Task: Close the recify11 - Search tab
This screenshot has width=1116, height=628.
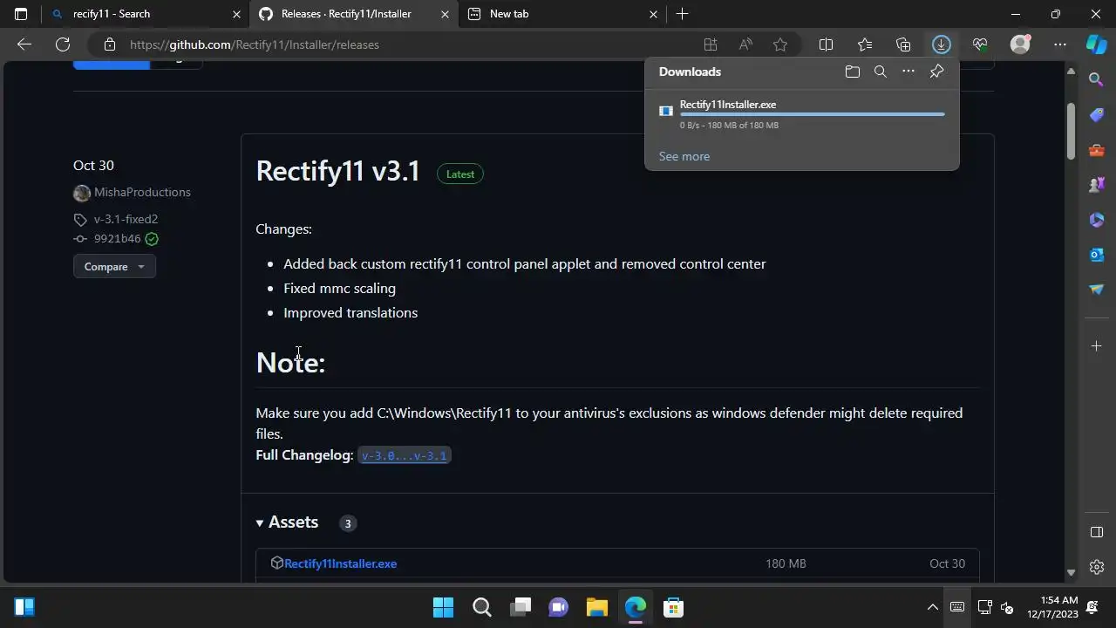Action: (236, 14)
